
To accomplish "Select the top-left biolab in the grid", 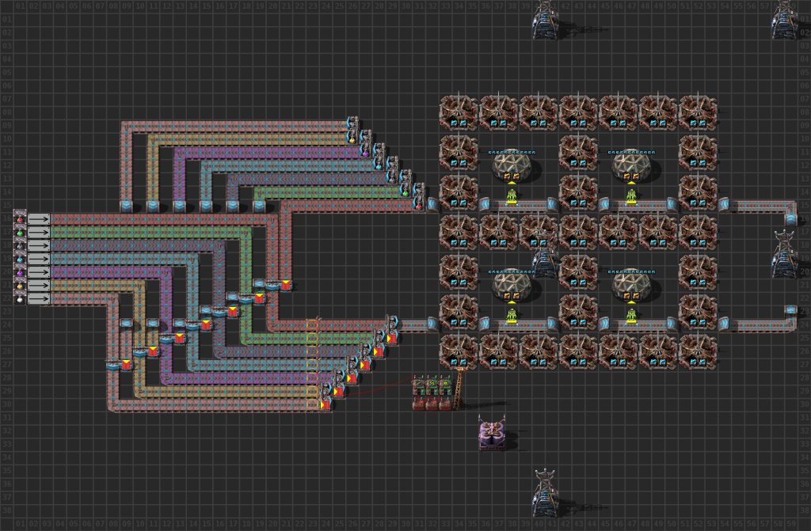I will coord(459,112).
